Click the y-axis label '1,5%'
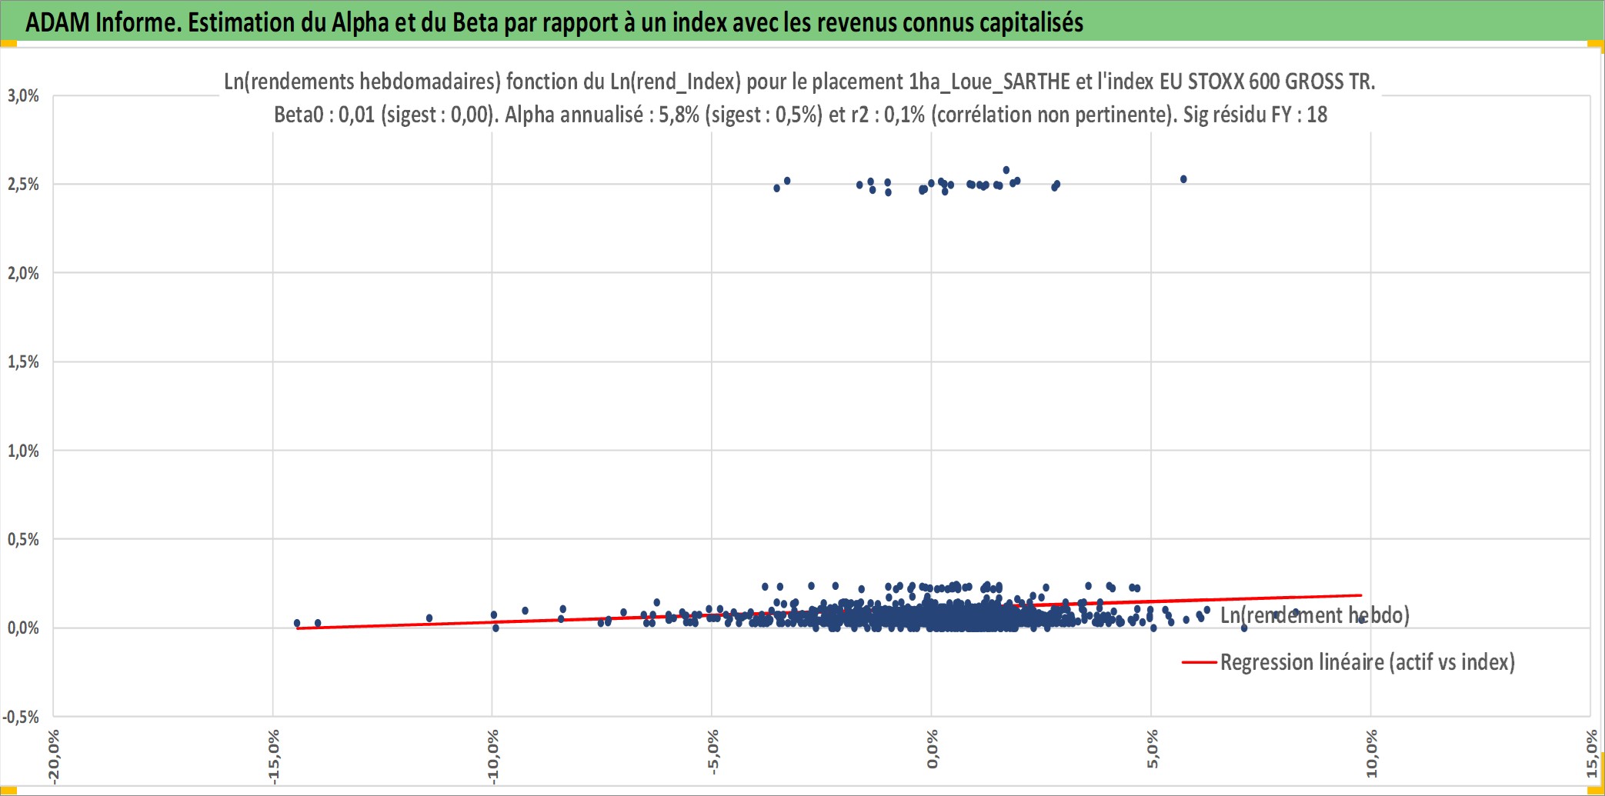 coord(23,361)
